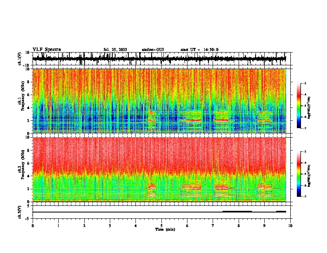Screen dimensions: 327x253
Task: Click the ch.2 emission band near 7.3 minutes
Action: click(222, 189)
